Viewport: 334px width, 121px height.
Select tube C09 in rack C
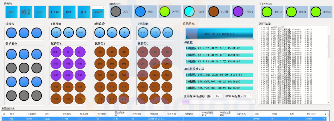[x=167, y=75]
